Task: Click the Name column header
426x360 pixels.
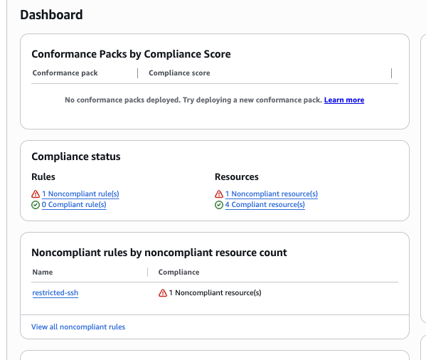Action: click(43, 272)
